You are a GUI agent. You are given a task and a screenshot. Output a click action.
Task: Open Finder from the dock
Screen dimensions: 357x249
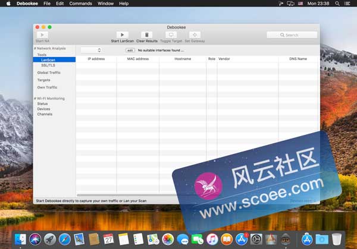pos(20,239)
